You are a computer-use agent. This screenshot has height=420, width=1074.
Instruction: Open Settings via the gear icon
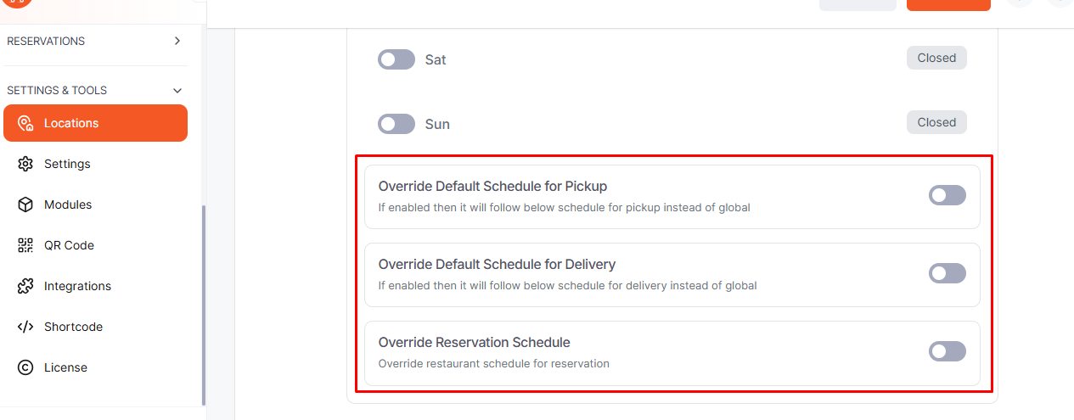(x=25, y=164)
